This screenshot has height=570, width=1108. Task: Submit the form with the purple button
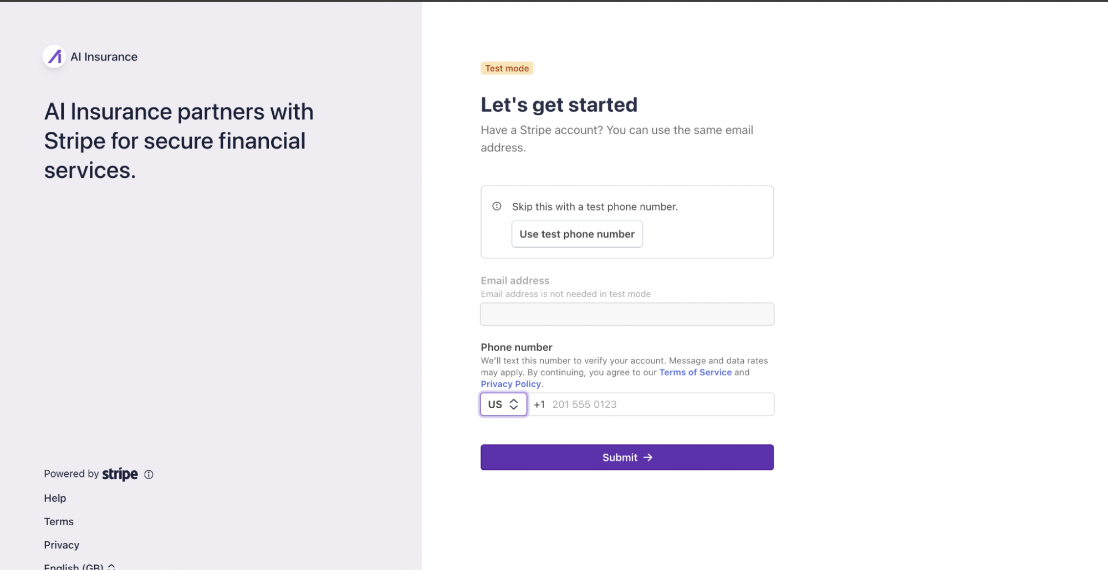pyautogui.click(x=627, y=458)
